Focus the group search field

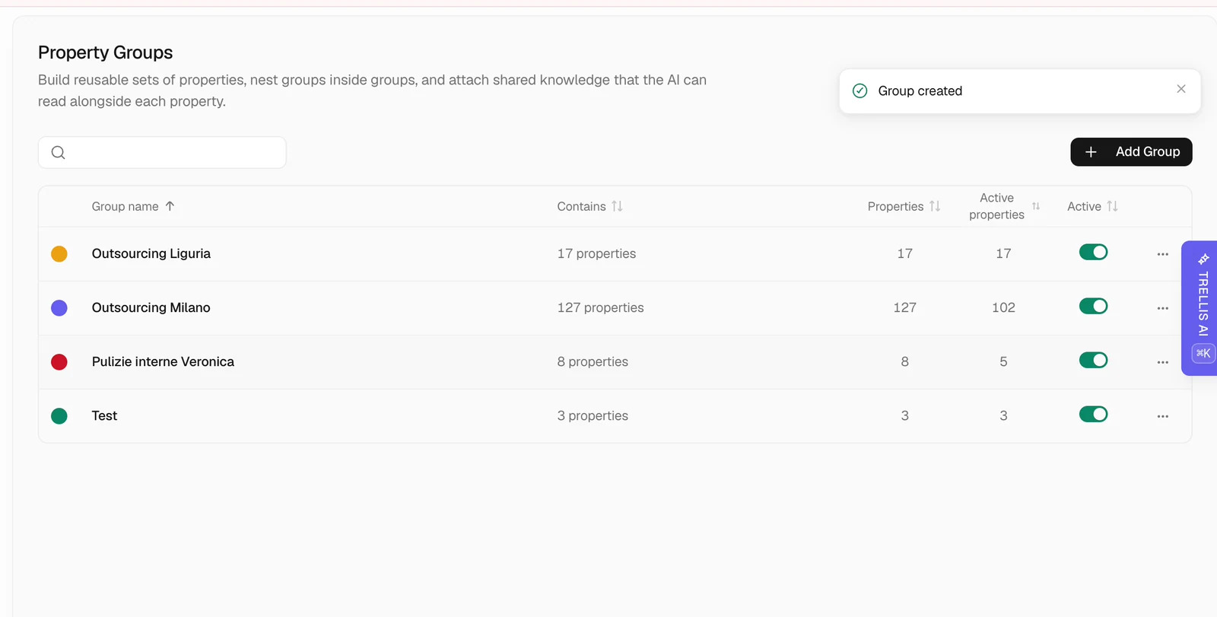point(162,152)
